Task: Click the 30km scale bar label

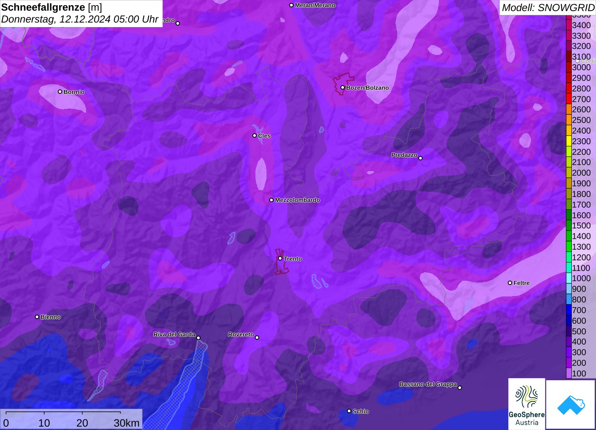Action: [x=126, y=423]
